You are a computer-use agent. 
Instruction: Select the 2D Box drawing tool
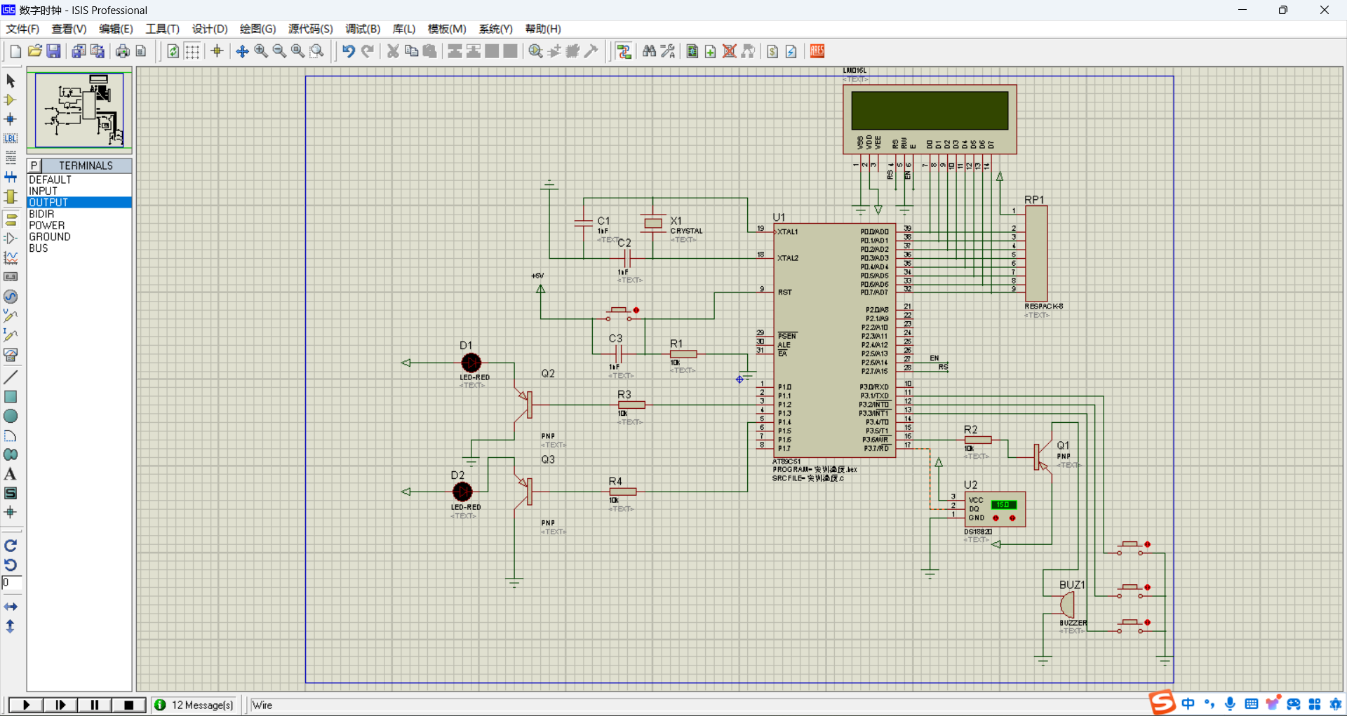pos(11,397)
